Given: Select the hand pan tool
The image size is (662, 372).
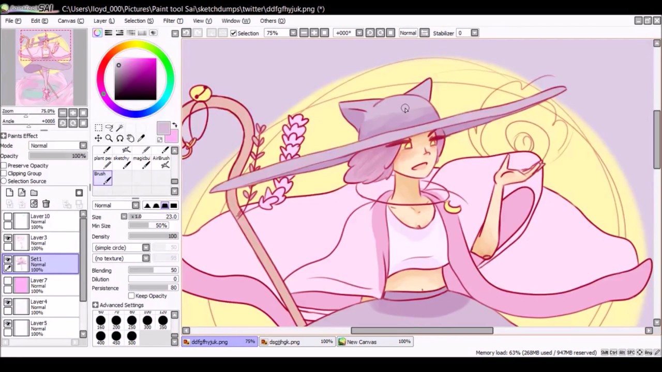Looking at the screenshot, I should [x=131, y=138].
